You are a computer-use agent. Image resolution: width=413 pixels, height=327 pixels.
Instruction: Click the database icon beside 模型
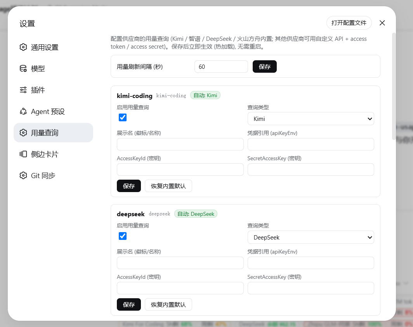(23, 68)
